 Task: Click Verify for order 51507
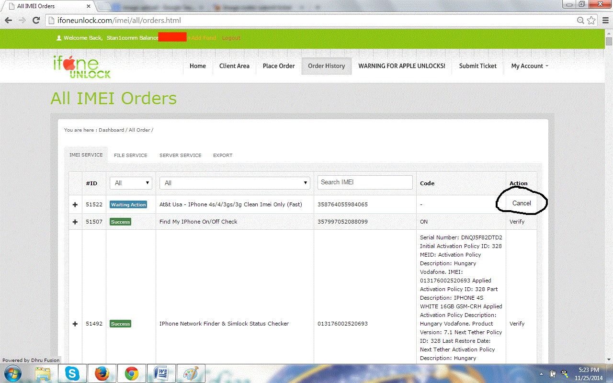(517, 222)
